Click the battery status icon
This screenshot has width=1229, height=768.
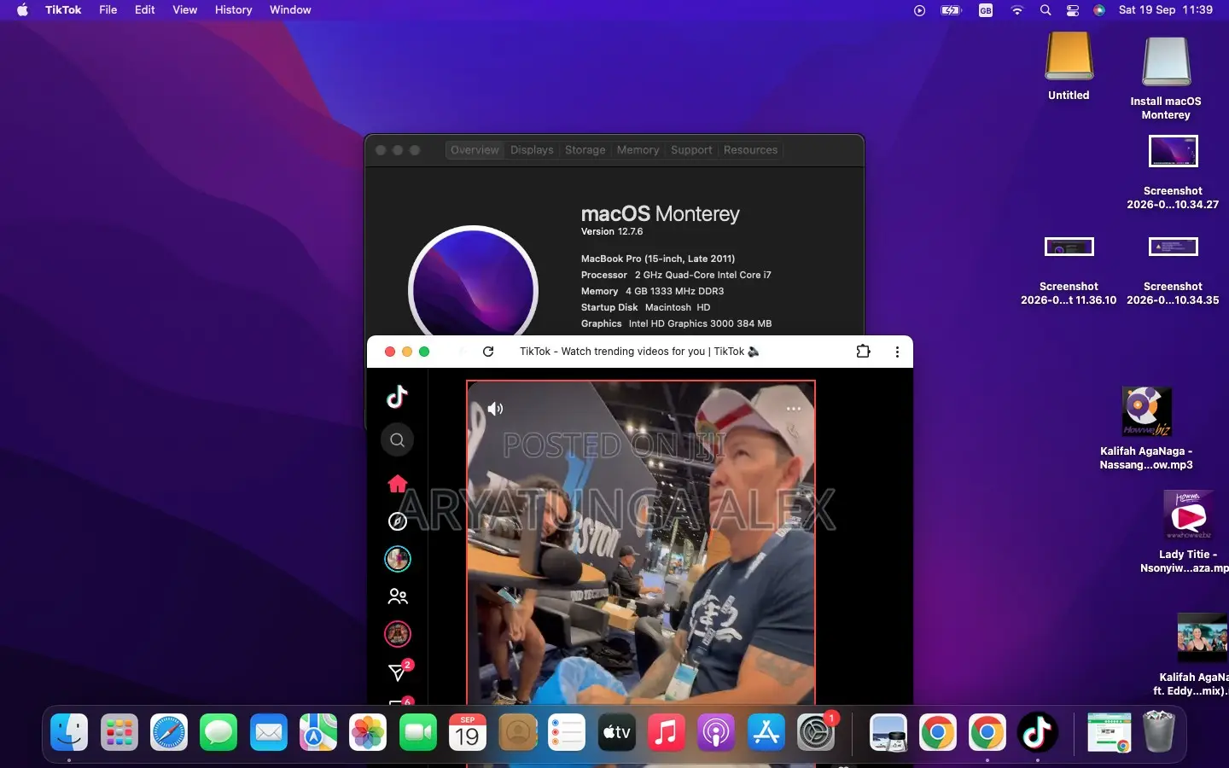(x=951, y=10)
